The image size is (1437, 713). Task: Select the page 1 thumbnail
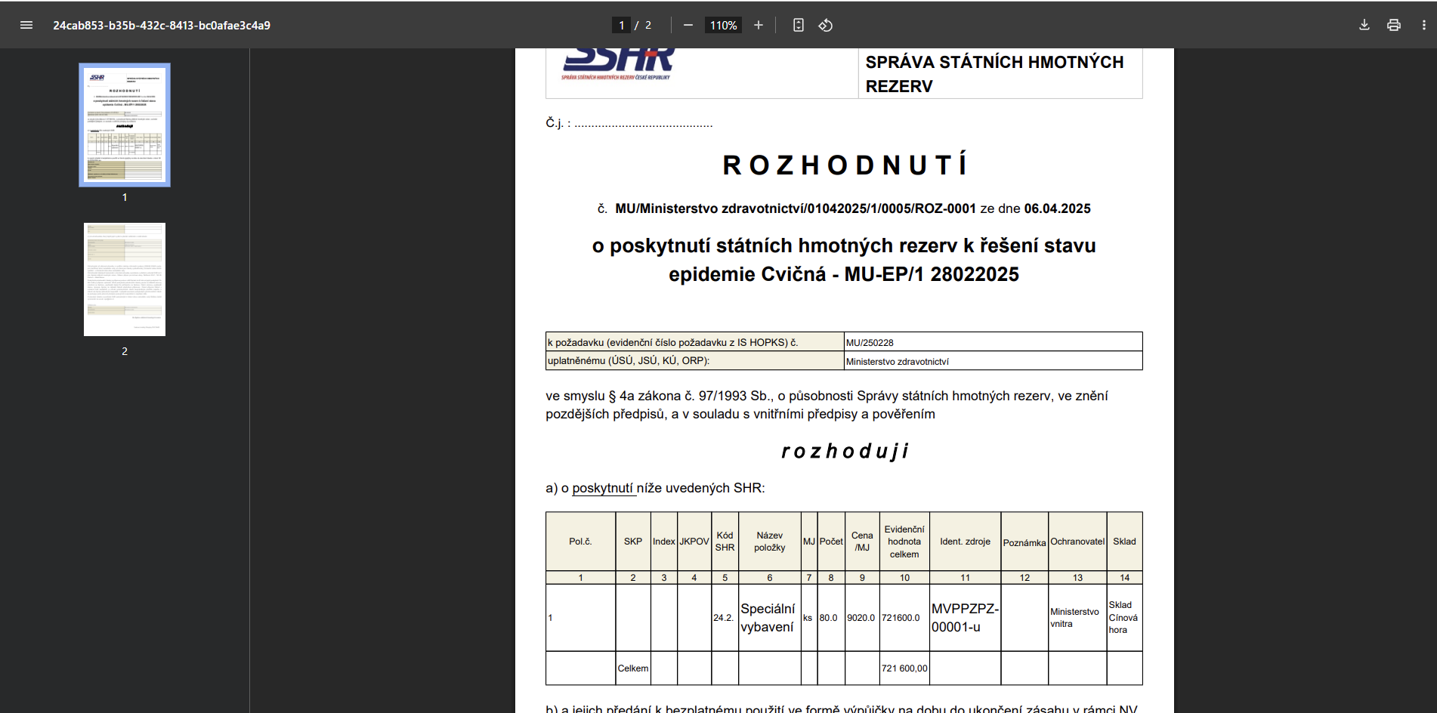[x=125, y=125]
